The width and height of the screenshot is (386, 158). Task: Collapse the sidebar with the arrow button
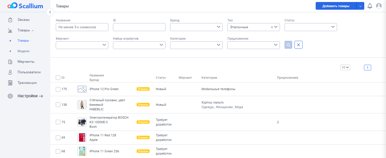point(50,12)
